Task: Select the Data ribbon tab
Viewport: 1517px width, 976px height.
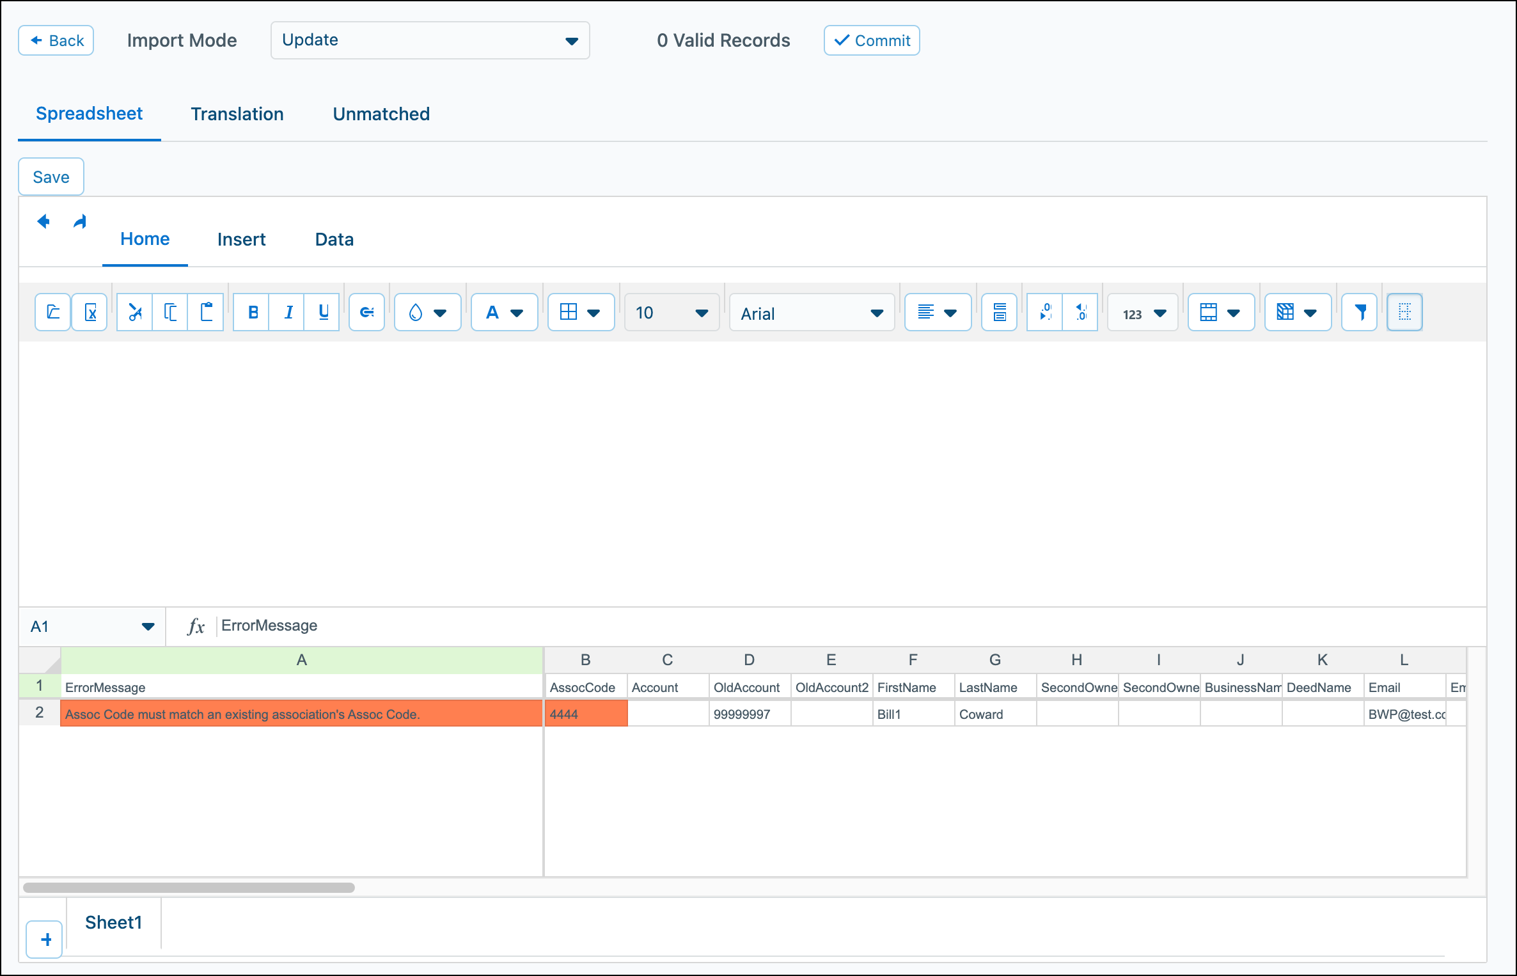Action: [334, 239]
